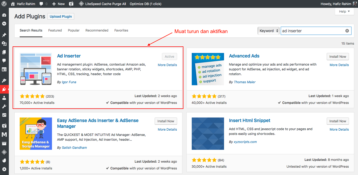Install the Advanced Ads plugin

(338, 56)
